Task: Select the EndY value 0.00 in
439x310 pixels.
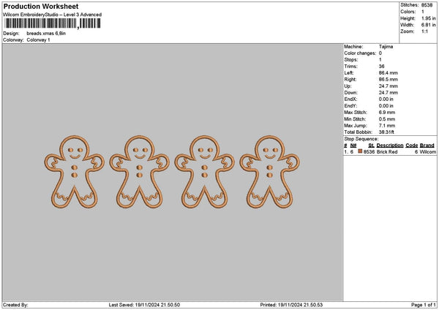Action: [x=386, y=106]
